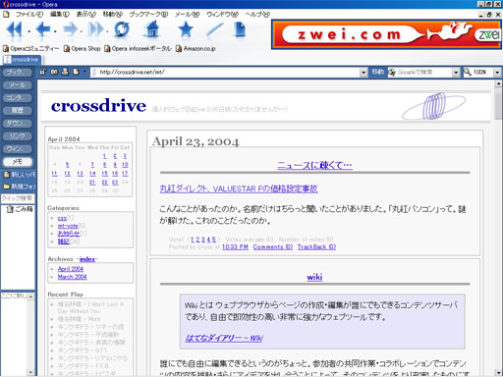Viewport: 503px width, 377px height.
Task: Open the ファイル (File) menu
Action: coord(29,14)
